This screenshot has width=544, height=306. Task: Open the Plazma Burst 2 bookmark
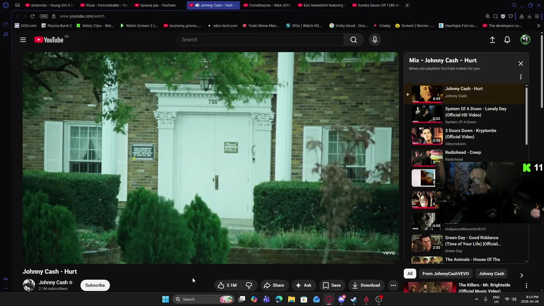click(x=57, y=25)
